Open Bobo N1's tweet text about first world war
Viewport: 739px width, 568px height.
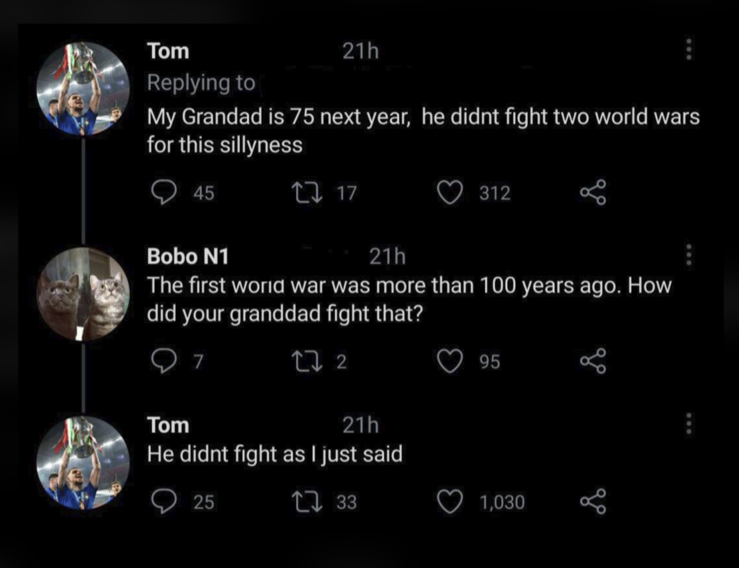tap(408, 299)
